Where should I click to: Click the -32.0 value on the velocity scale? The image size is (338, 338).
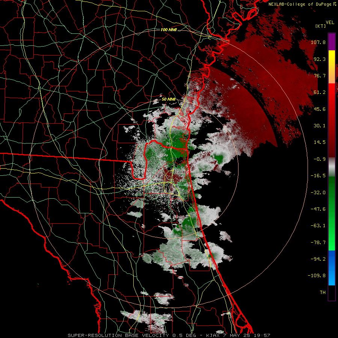point(318,193)
